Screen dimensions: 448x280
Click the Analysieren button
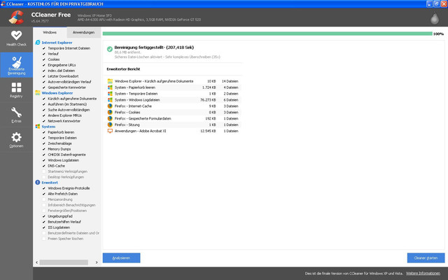click(121, 258)
